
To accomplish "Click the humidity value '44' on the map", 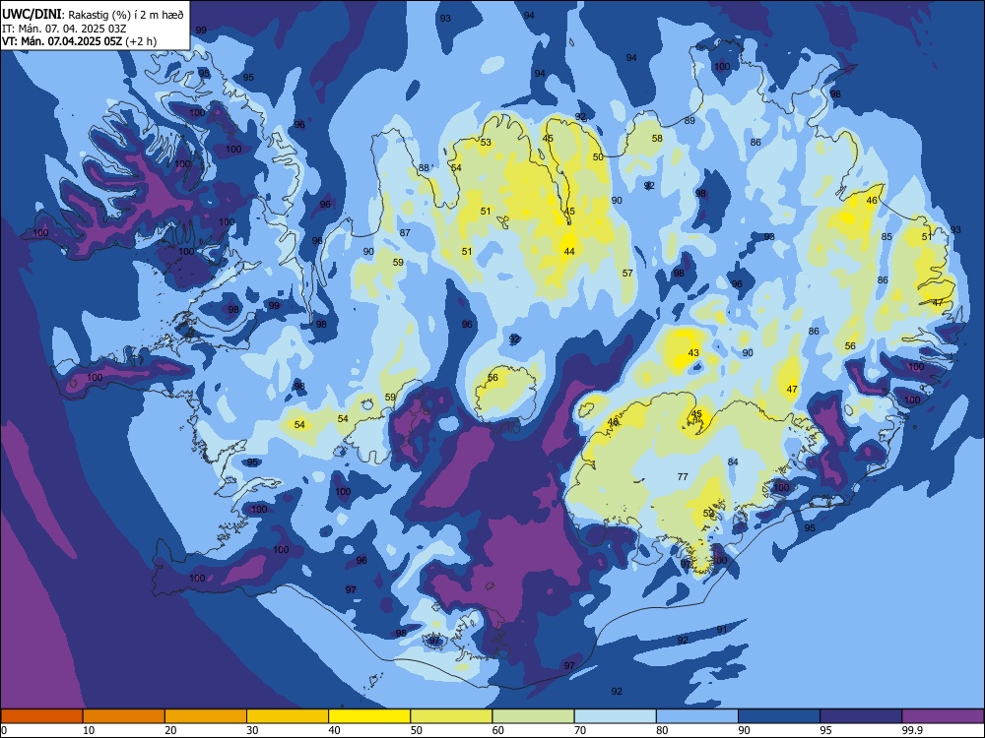I will point(569,252).
